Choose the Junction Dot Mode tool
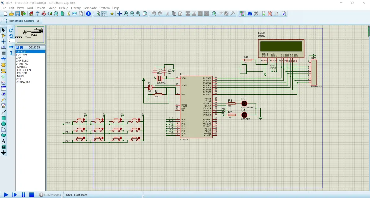Screen dimensions: 370x198 (3, 42)
